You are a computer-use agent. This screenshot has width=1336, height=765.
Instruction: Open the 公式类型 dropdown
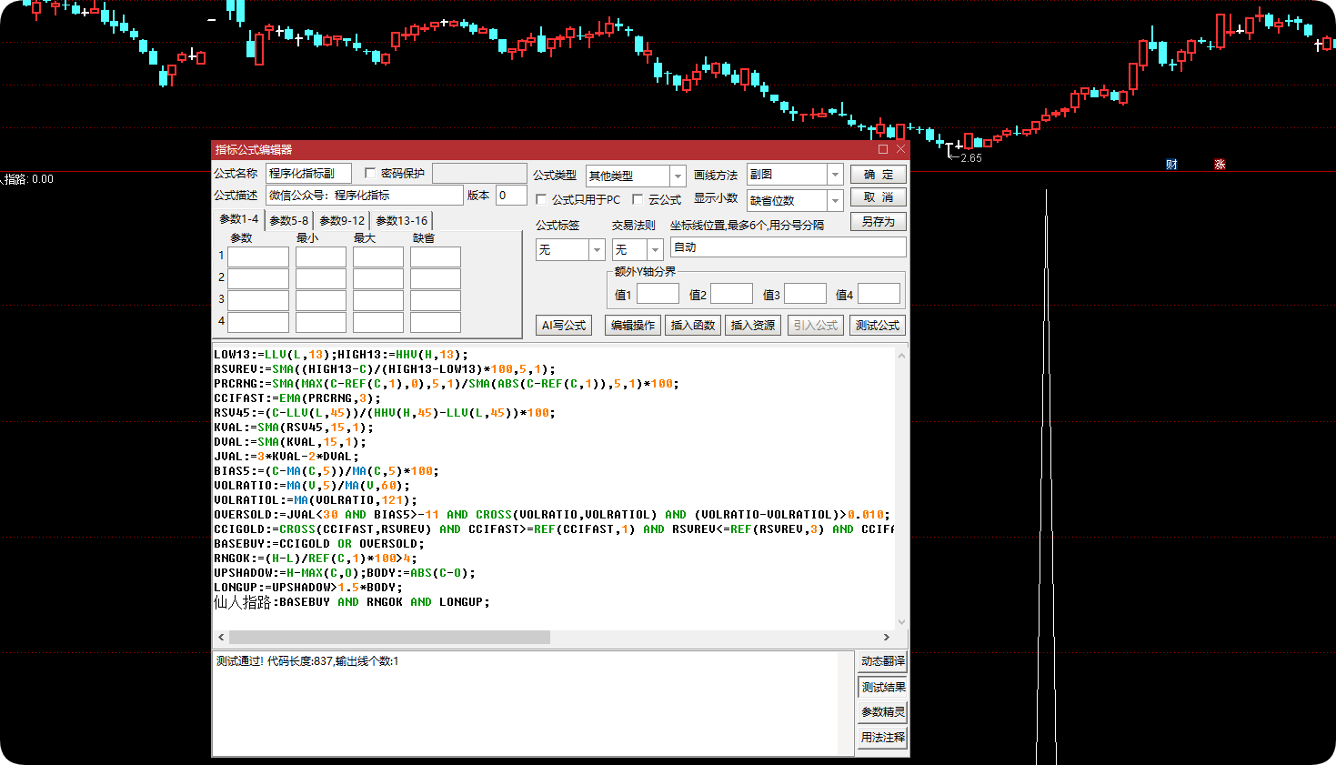[x=678, y=176]
